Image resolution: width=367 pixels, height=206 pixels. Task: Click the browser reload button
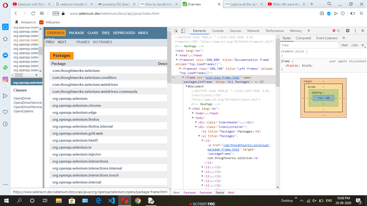33,13
